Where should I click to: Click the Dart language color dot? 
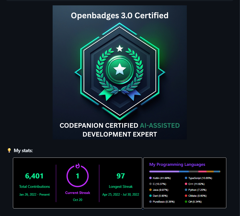(x=150, y=196)
